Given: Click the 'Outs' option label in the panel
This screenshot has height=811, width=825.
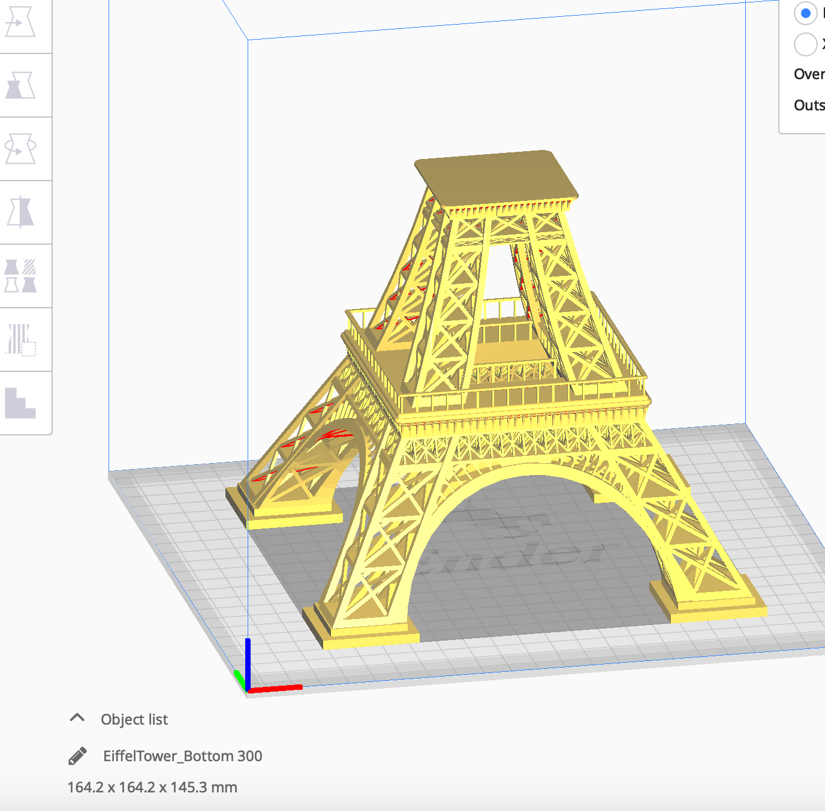Looking at the screenshot, I should click(809, 106).
